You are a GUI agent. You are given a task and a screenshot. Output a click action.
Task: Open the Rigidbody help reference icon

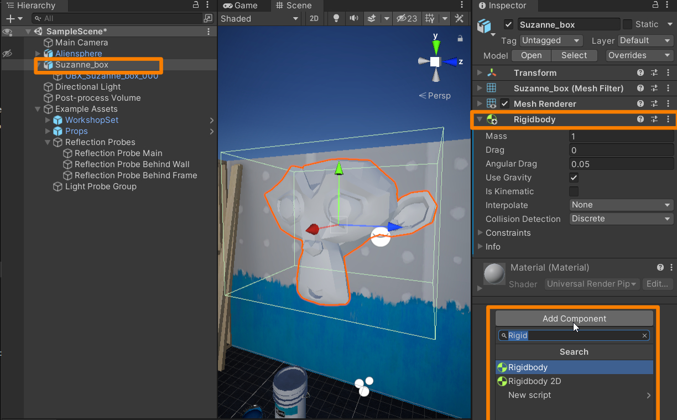[x=640, y=119]
